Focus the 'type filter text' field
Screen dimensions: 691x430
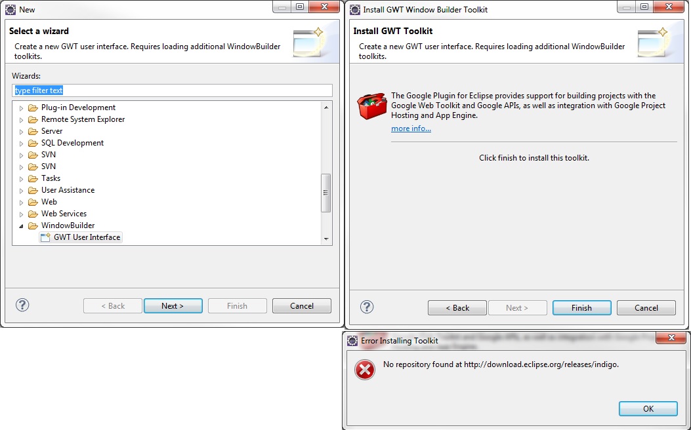click(x=173, y=90)
